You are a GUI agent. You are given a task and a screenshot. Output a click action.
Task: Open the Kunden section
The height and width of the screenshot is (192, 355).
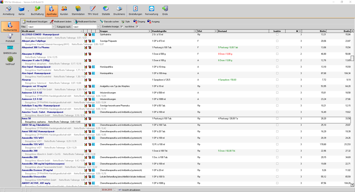coord(64,11)
